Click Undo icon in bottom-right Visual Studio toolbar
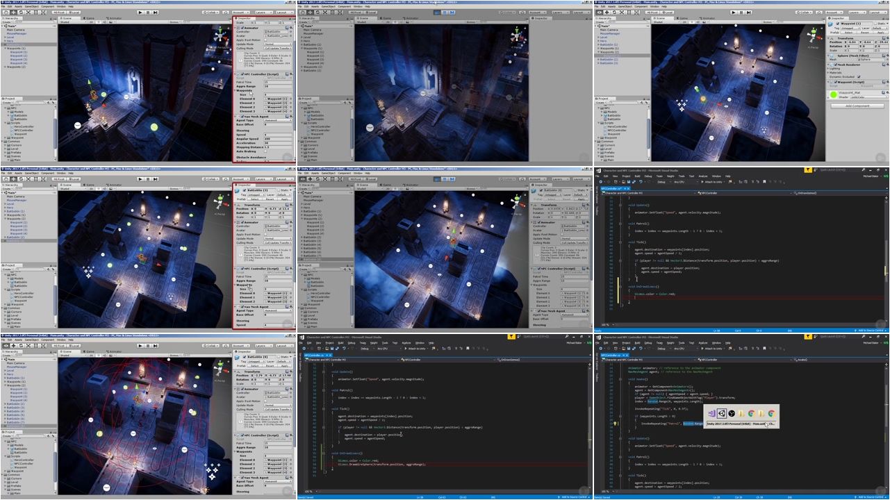Screen dimensions: 890x500 [x=641, y=349]
